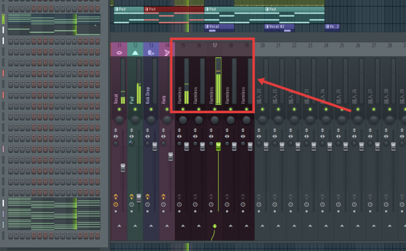Image resolution: width=406 pixels, height=251 pixels.
Task: Select the Harmless label on track 16
Action: point(195,95)
